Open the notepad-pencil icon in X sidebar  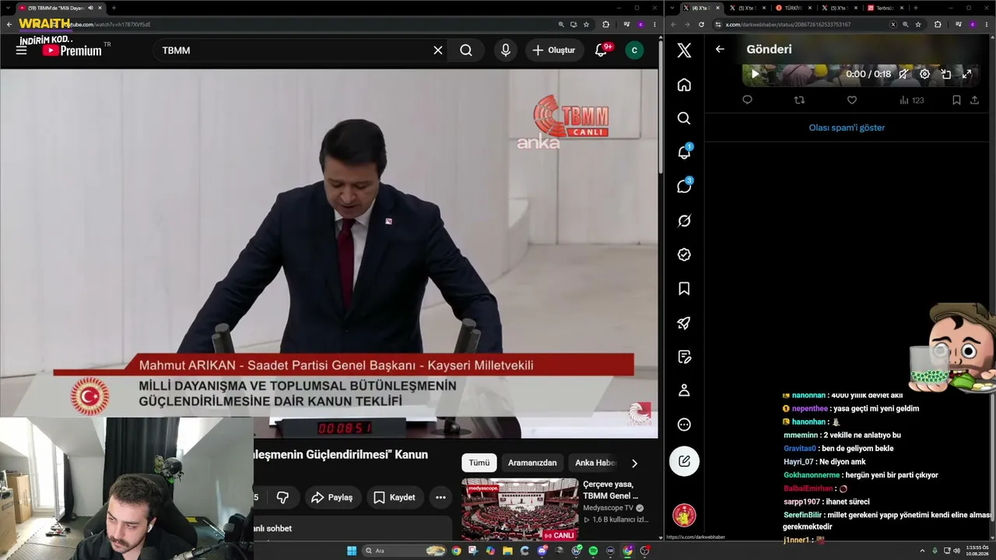(x=684, y=357)
